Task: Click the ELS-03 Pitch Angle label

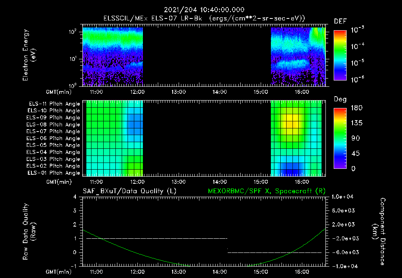Action: point(53,159)
